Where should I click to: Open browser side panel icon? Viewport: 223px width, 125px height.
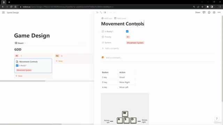point(212,7)
